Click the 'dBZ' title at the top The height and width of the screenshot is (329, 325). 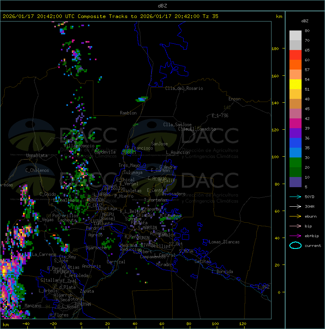pos(162,5)
